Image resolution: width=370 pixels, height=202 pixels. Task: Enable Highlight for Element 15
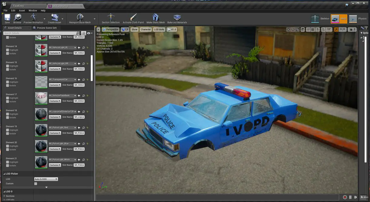click(8, 66)
